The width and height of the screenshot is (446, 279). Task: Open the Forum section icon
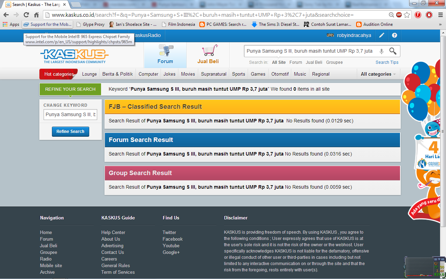[x=165, y=55]
